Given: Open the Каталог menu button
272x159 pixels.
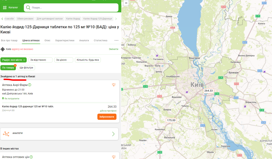Looking at the screenshot, I should [11, 7].
